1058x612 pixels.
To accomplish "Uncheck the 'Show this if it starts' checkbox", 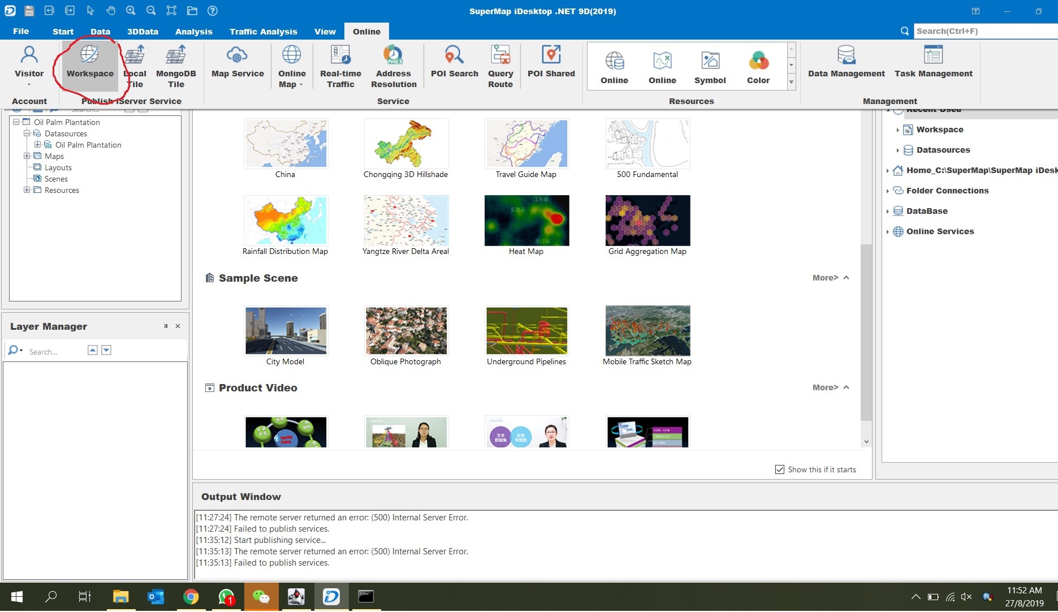I will (780, 469).
